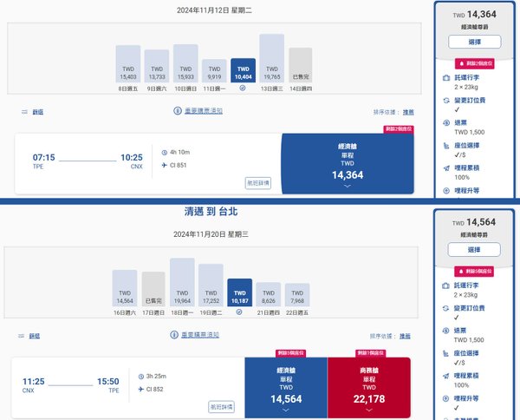Select the 8日 date tab priced TWD 15,403
This screenshot has width=520, height=420.
(128, 63)
